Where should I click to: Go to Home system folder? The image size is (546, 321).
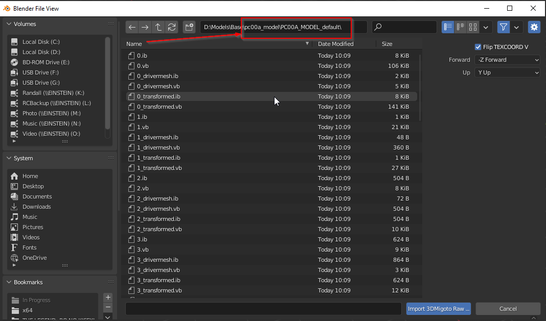click(x=59, y=176)
